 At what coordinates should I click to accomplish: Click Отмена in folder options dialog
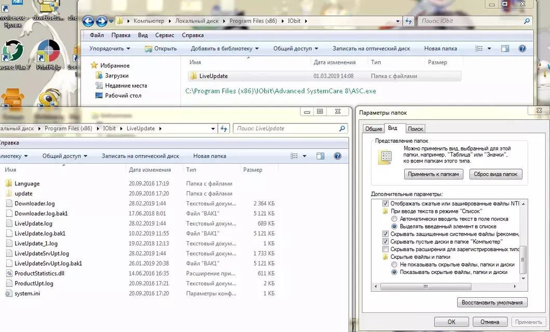pos(490,322)
